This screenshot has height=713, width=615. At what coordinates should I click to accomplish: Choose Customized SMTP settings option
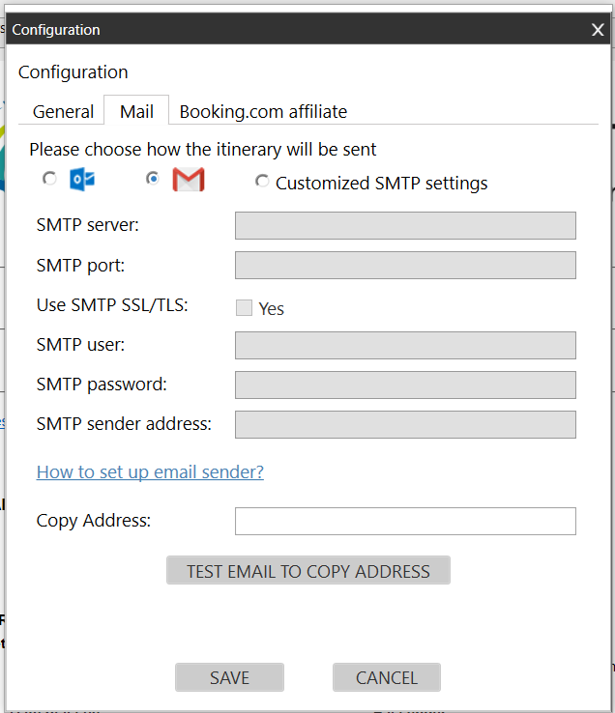262,182
